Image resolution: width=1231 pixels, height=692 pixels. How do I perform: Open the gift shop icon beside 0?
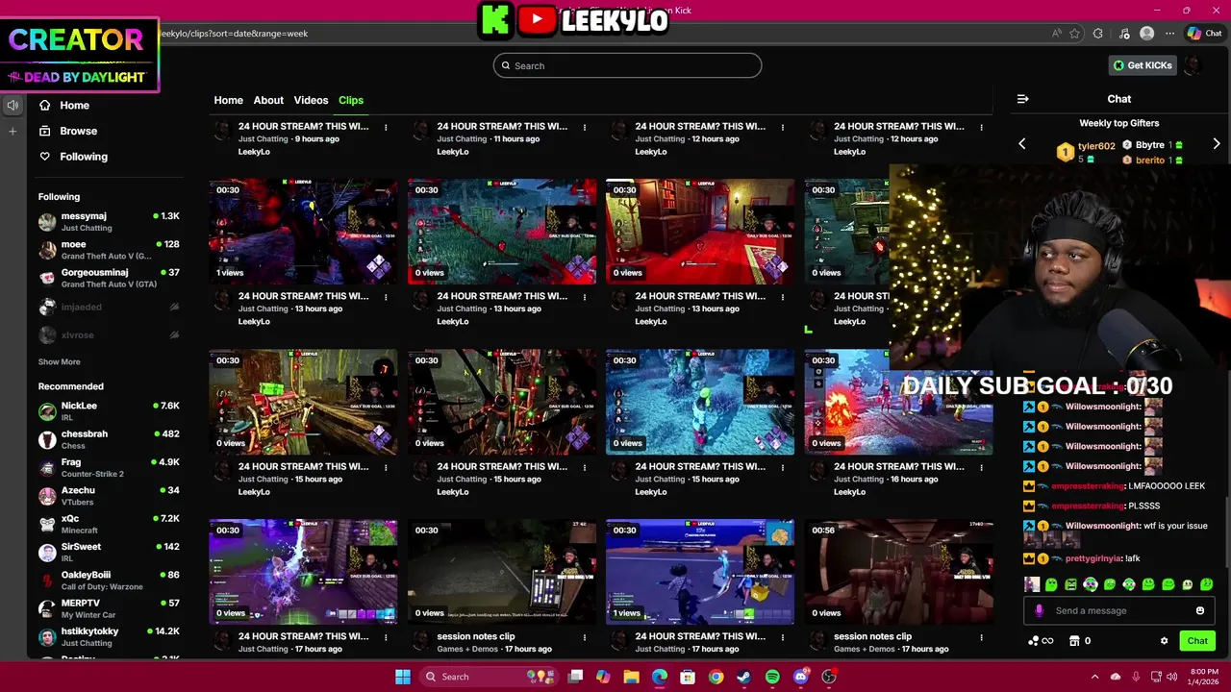pos(1074,641)
